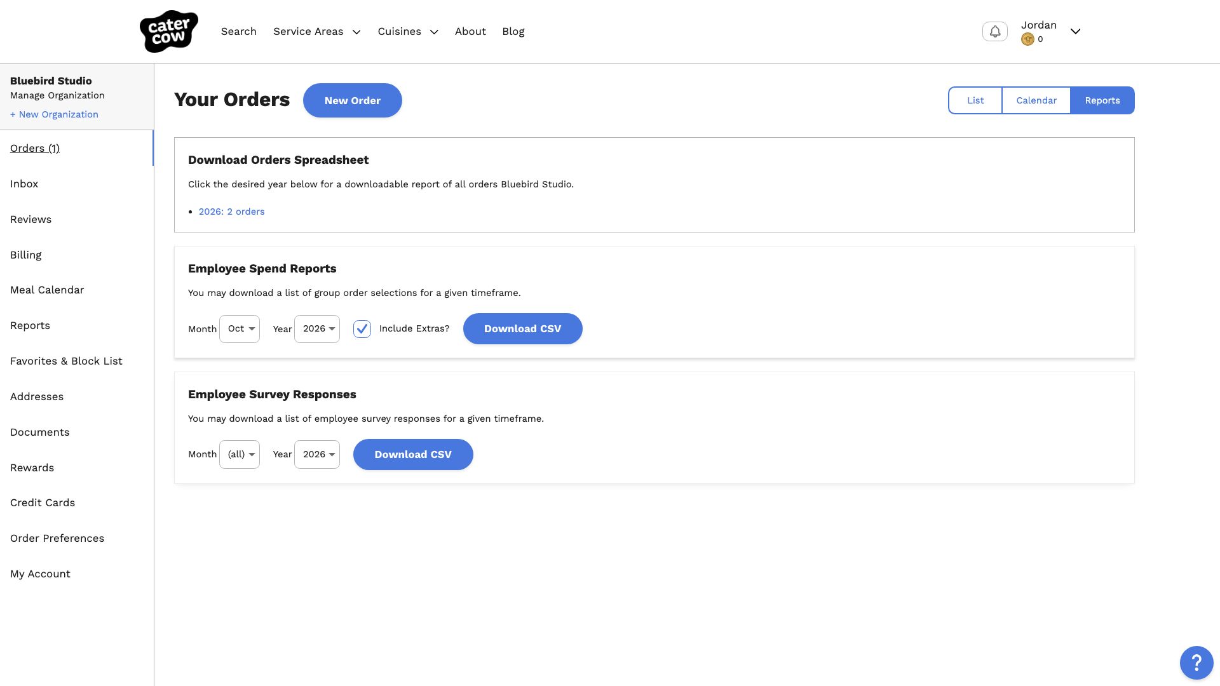Switch to the Calendar view tab
Screen dimensions: 1220x686
[1036, 100]
